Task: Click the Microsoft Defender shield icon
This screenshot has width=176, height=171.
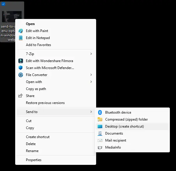Action: [21, 68]
